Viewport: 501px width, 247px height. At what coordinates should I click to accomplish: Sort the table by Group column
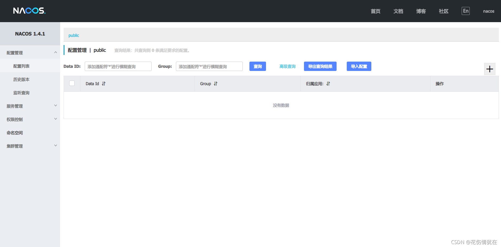tap(216, 83)
